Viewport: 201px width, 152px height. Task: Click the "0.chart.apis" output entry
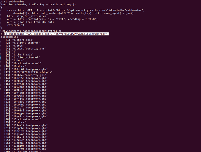click(x=23, y=40)
